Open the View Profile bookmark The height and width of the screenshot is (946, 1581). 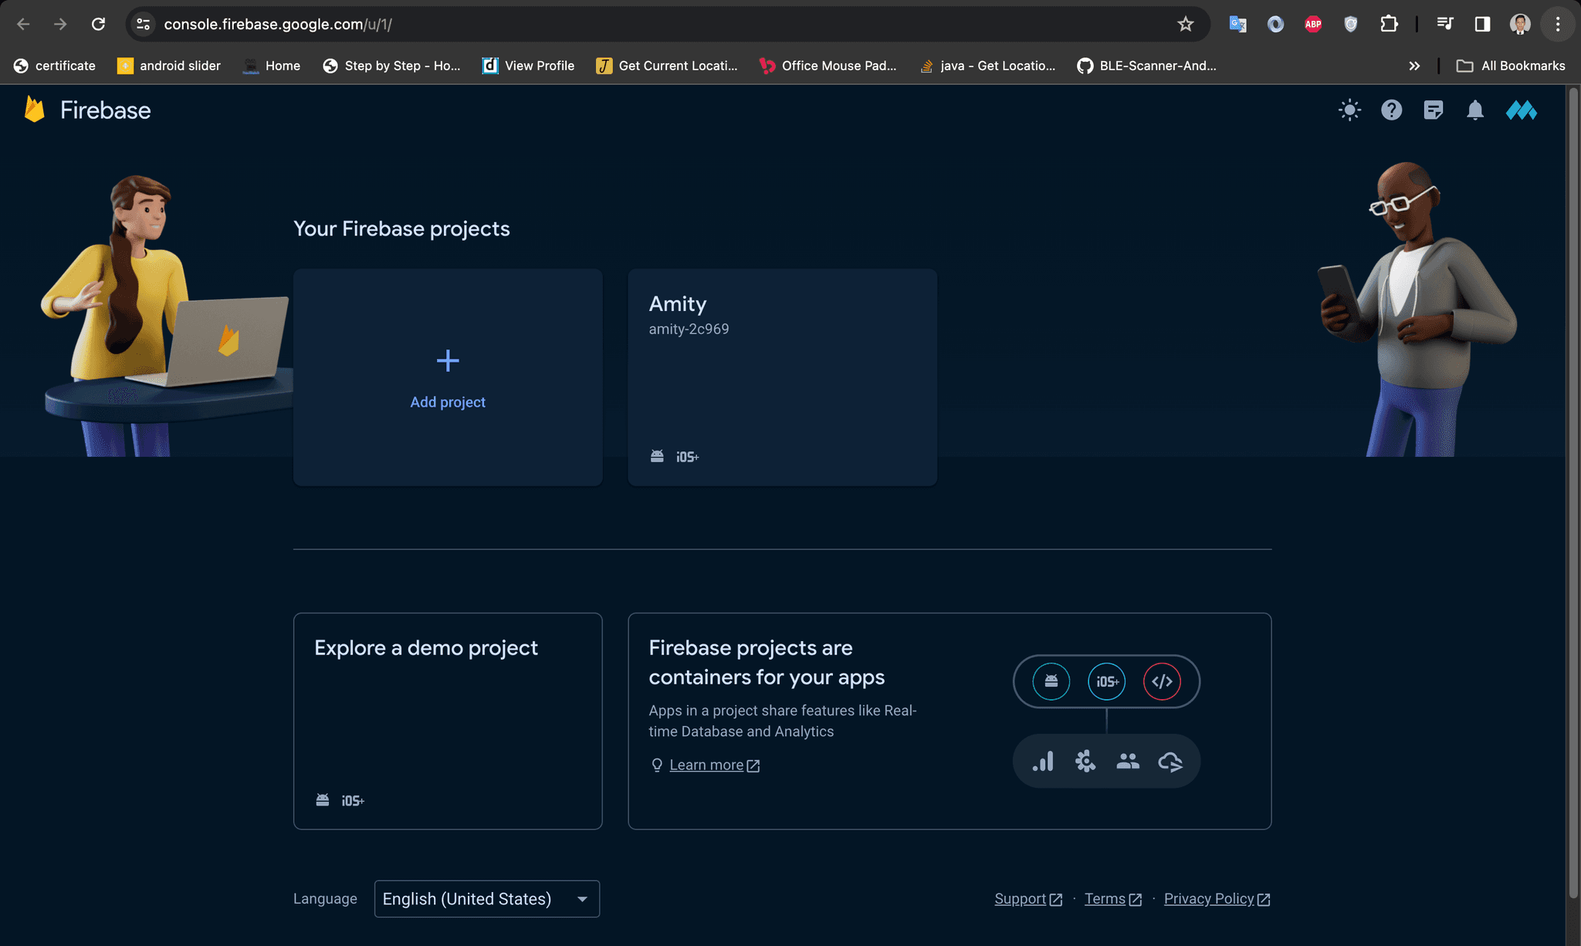529,66
